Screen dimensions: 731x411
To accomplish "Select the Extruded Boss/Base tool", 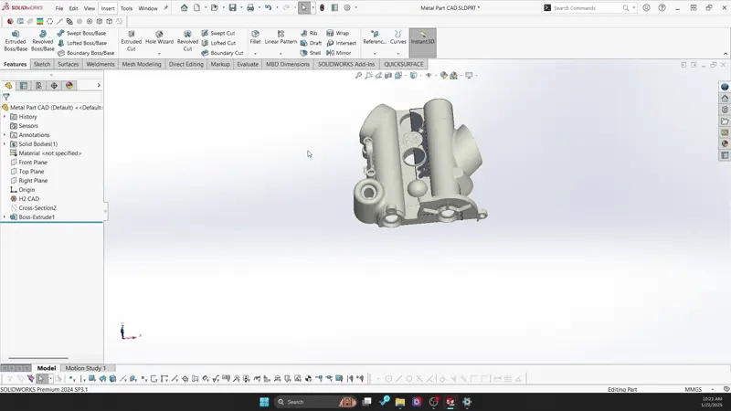I will 16,40.
